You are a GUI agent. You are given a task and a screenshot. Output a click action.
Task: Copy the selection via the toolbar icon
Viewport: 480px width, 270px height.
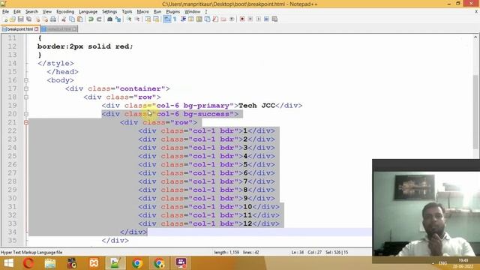point(72,19)
